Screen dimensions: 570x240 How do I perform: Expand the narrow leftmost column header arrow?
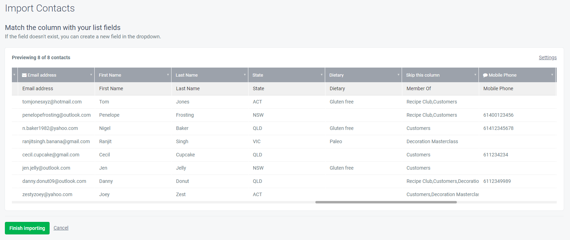(x=14, y=75)
